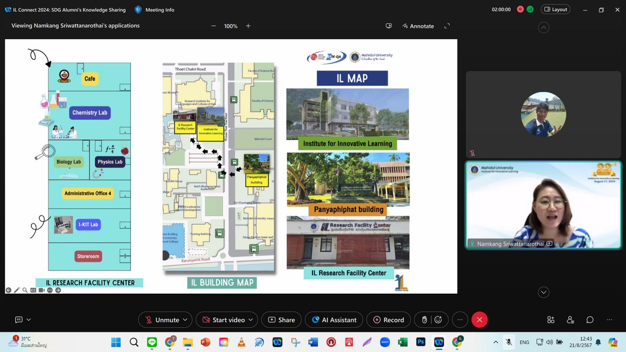The width and height of the screenshot is (626, 352).
Task: Expand audio options arrow beside Unmute
Action: 185,320
